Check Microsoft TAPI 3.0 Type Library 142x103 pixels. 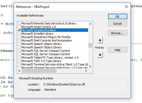[19, 61]
